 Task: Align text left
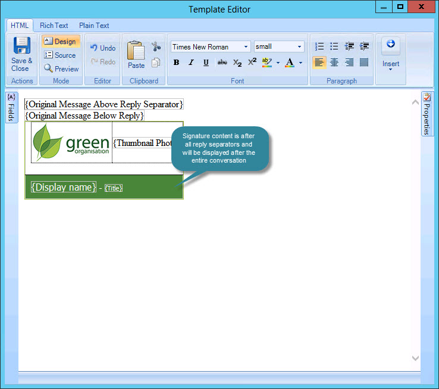point(319,63)
